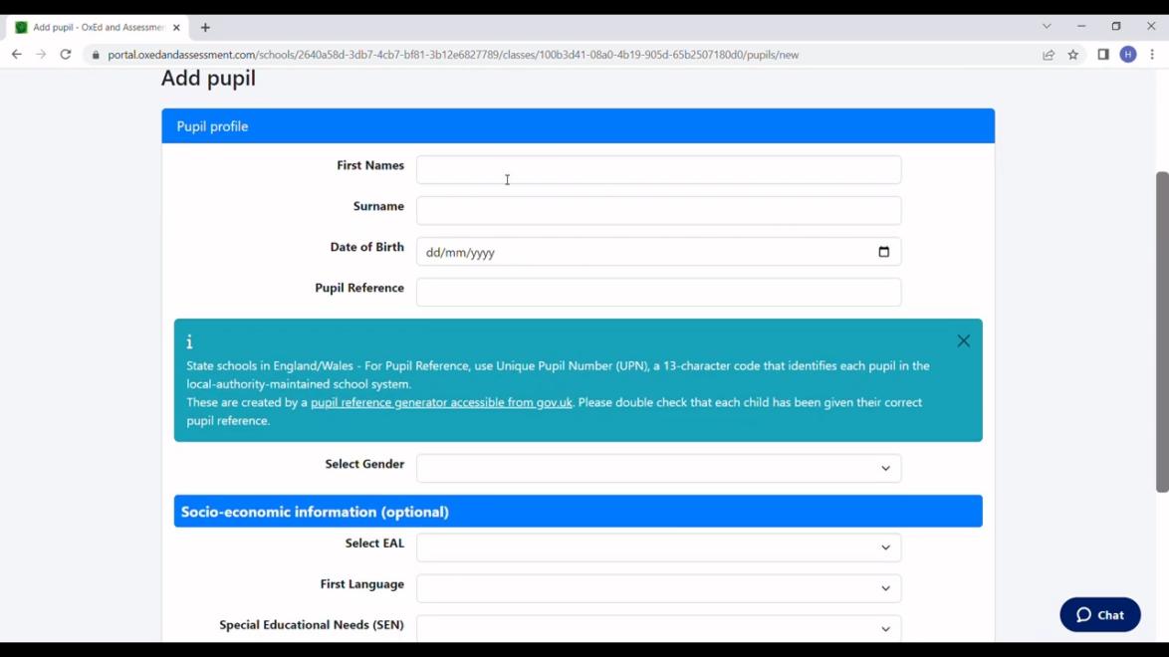This screenshot has height=657, width=1169.
Task: Go back to the previous page
Action: coord(17,55)
